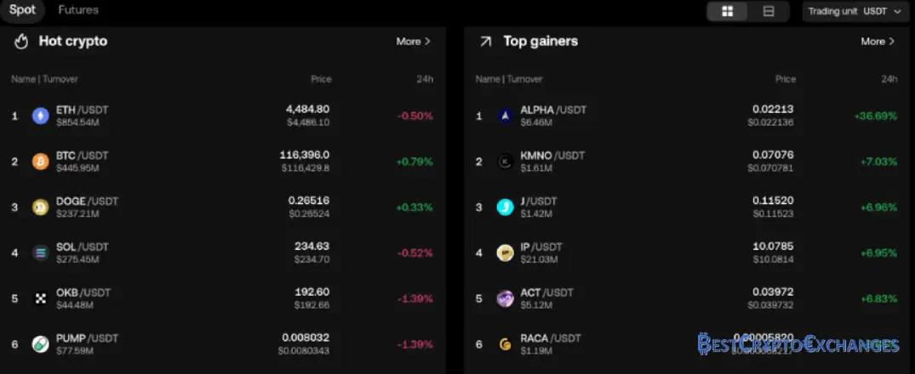
Task: Click the KMNO token icon
Action: (x=505, y=161)
